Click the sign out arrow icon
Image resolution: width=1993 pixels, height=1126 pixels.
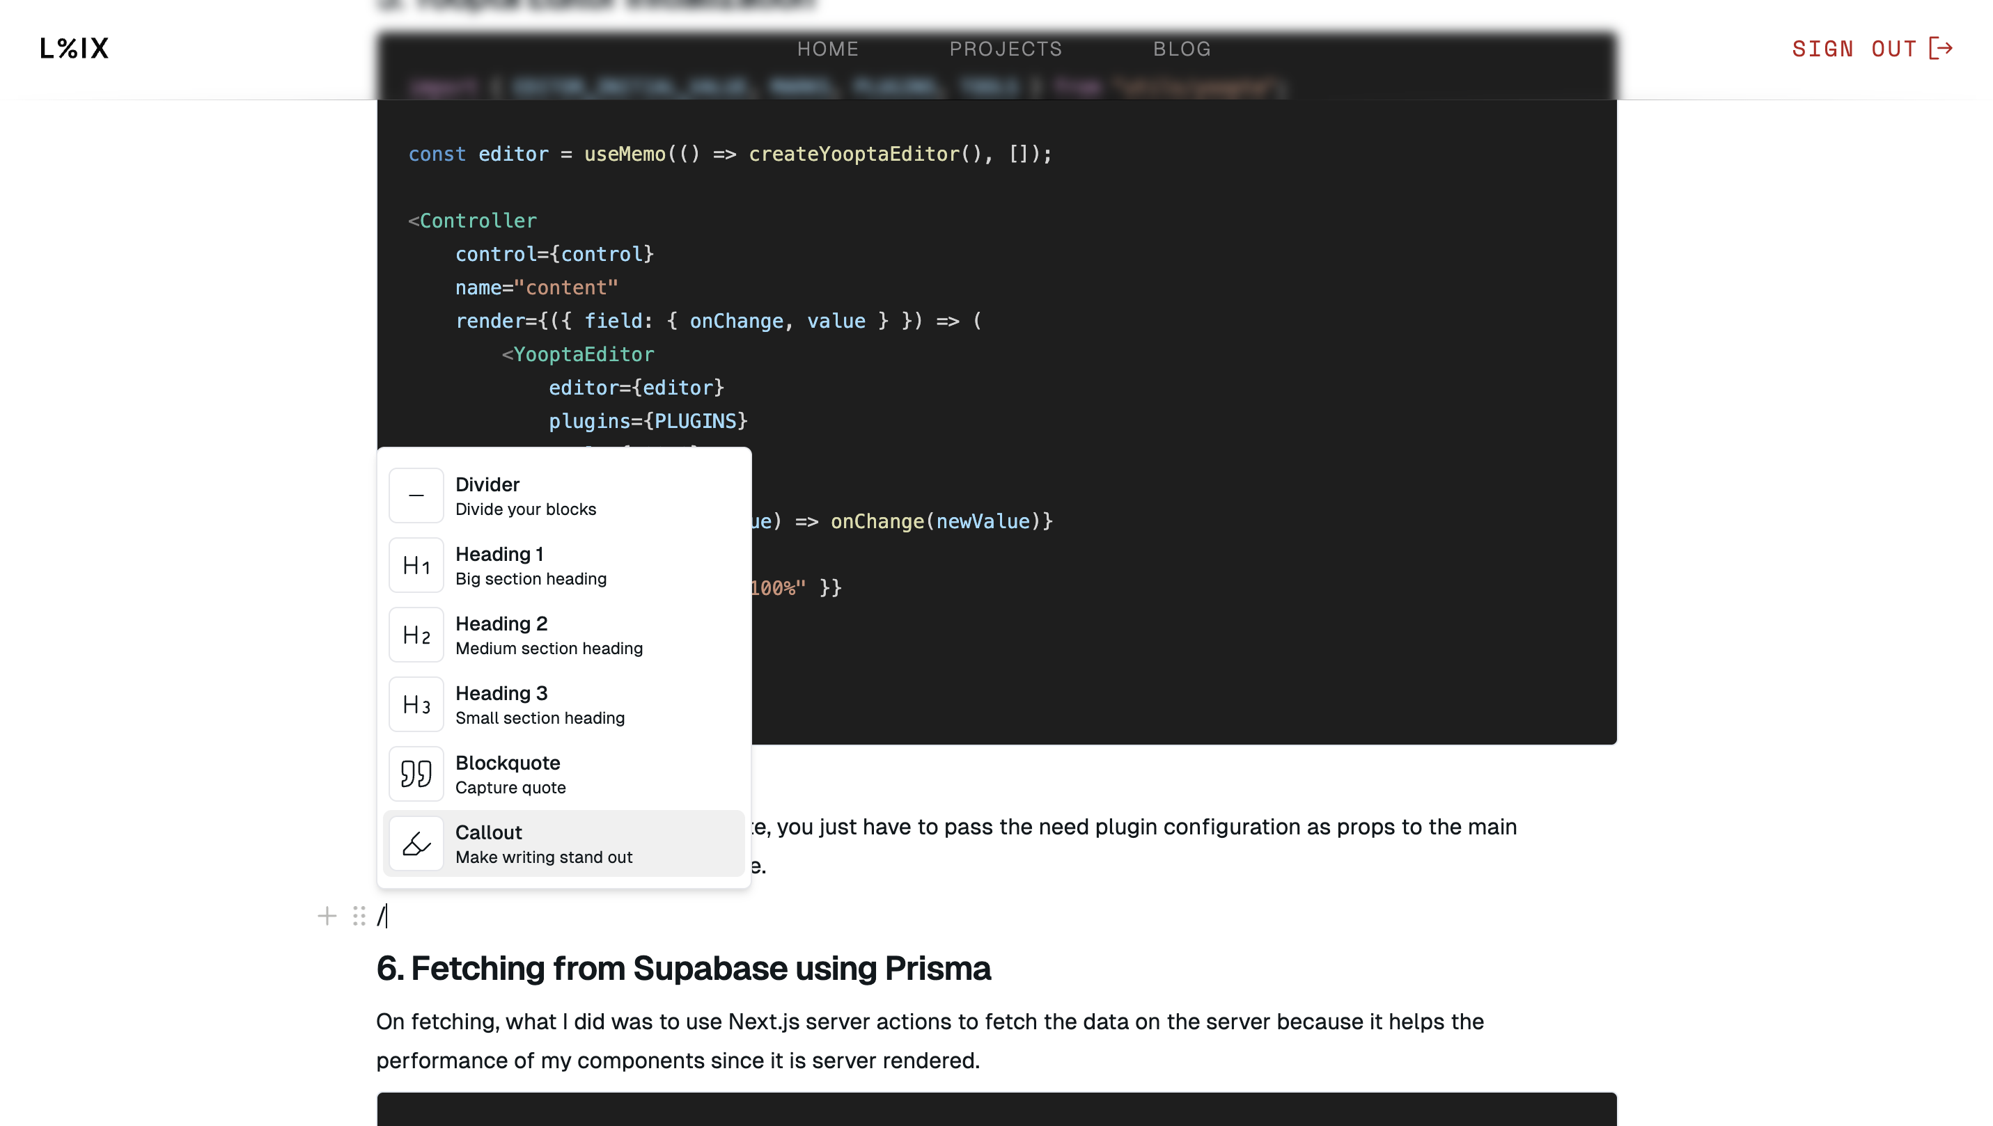(1939, 49)
